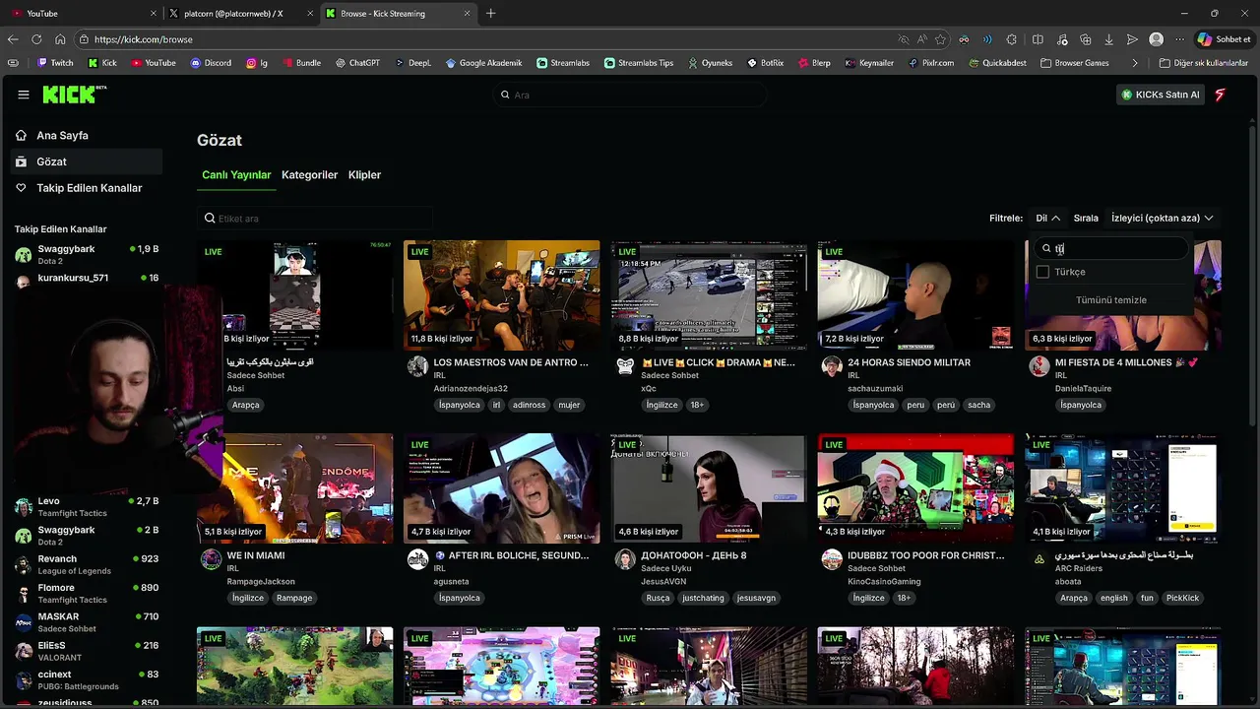
Task: Open the DeepL bookmark
Action: coord(412,63)
